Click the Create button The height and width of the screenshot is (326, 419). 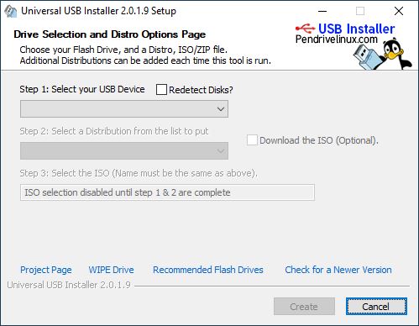304,307
